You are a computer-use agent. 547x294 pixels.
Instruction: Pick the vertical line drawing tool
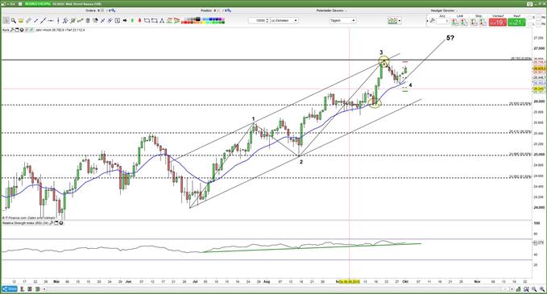(x=58, y=21)
